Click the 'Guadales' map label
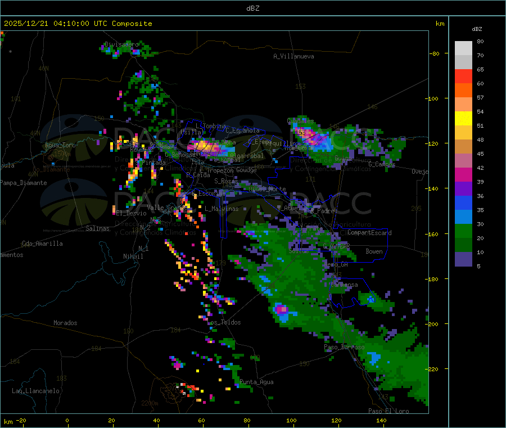506x428 pixels. [x=300, y=121]
